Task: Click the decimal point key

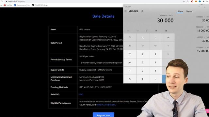Action: (155, 79)
